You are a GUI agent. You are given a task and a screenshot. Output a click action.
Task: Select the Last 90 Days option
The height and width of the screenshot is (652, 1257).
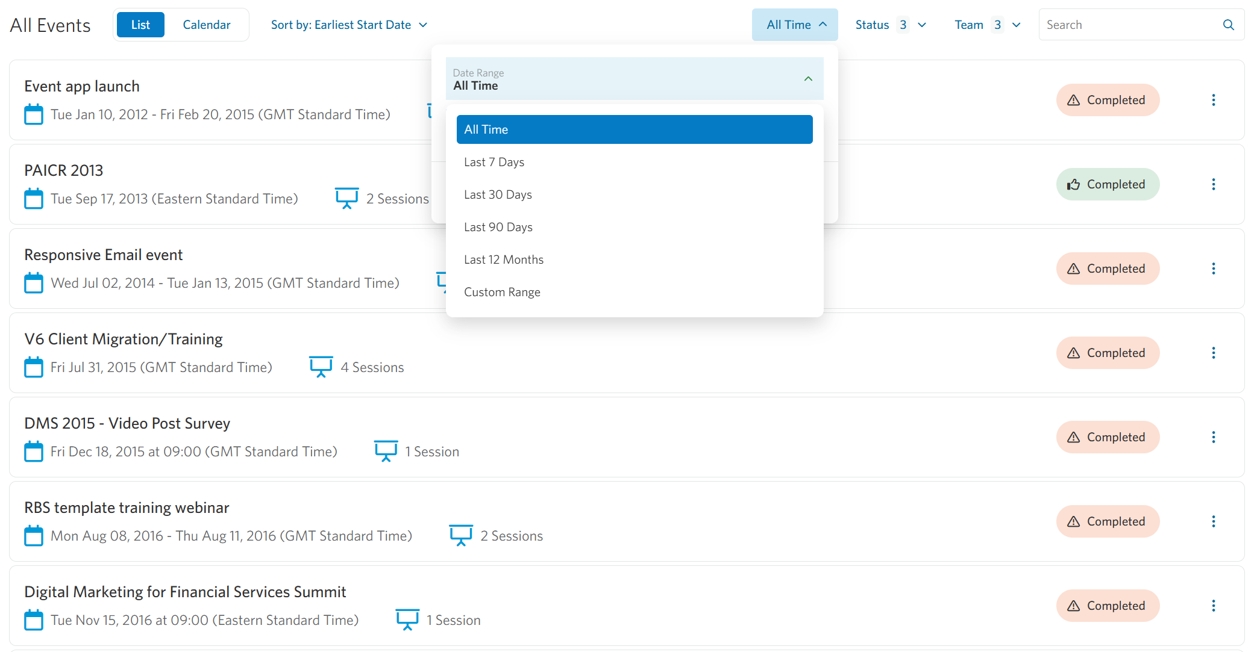click(635, 227)
